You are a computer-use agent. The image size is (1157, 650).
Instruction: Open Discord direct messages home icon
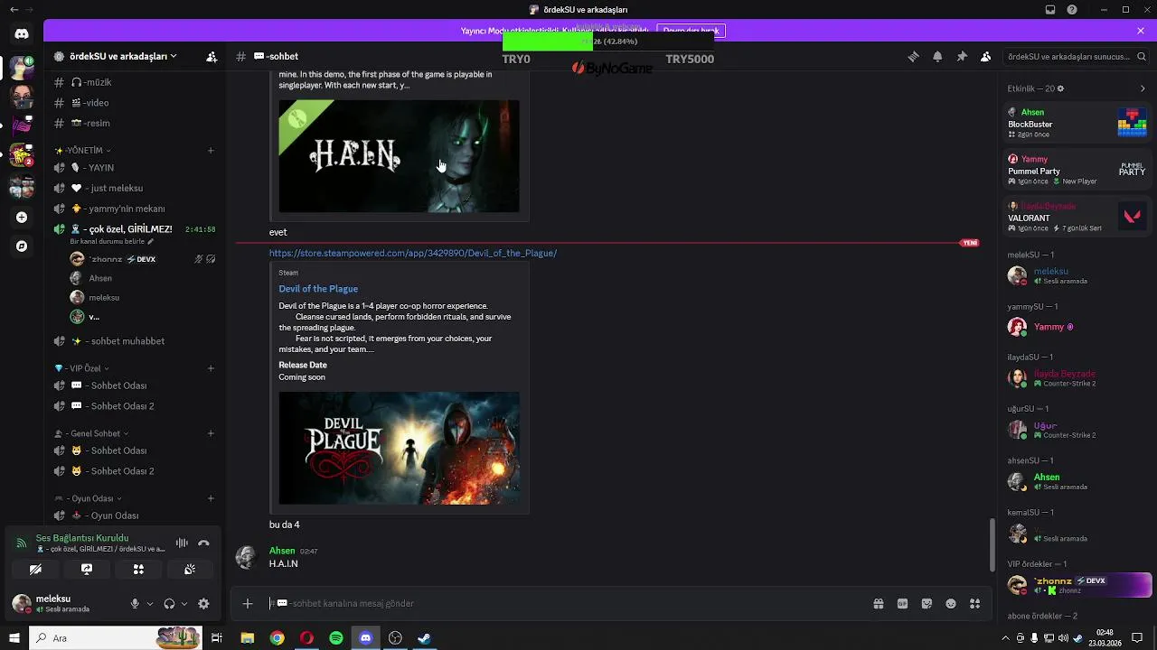pyautogui.click(x=22, y=34)
